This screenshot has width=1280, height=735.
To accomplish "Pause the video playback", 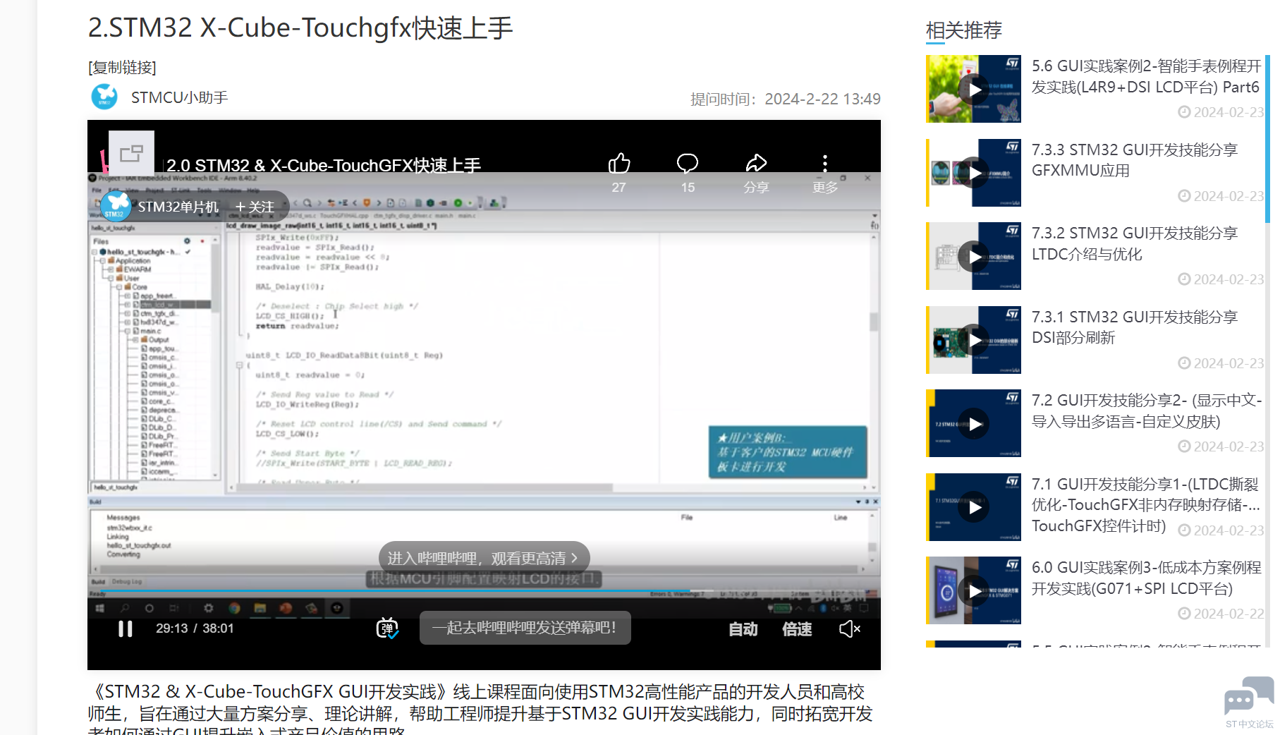I will [126, 628].
